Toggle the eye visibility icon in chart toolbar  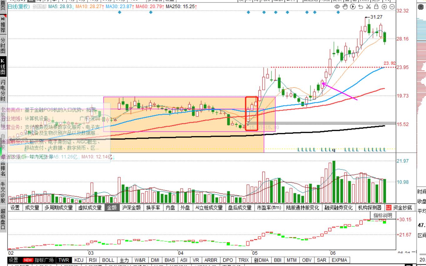pos(337,7)
